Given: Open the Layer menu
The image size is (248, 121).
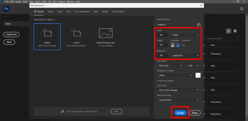Looking at the screenshot, I should click(x=25, y=2).
